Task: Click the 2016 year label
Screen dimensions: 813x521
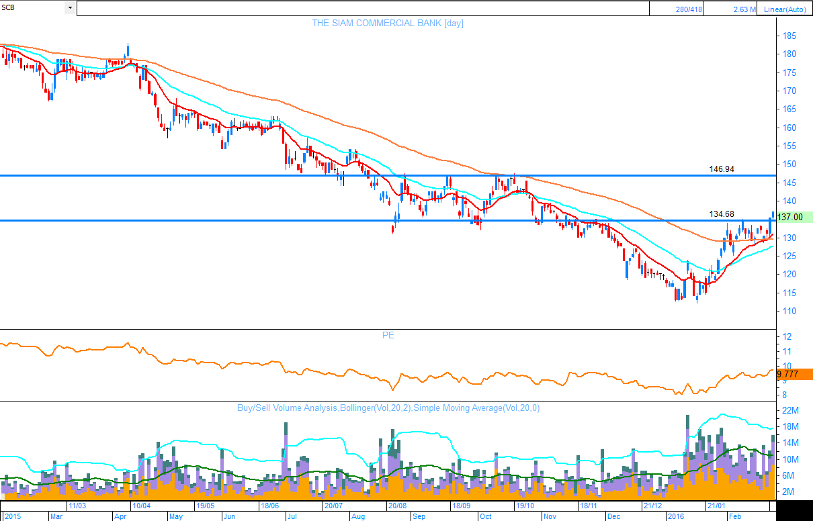Action: coord(675,517)
